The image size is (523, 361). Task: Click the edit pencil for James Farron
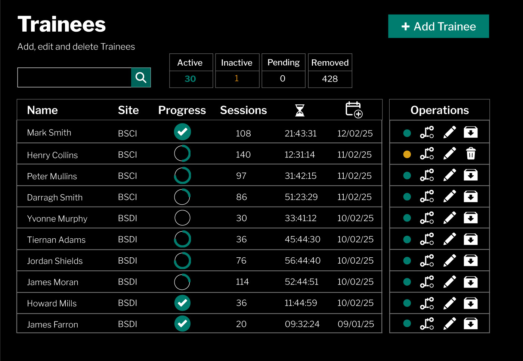[x=449, y=324]
